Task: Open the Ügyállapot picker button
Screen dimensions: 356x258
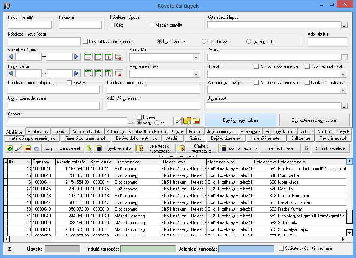Action: (344, 106)
